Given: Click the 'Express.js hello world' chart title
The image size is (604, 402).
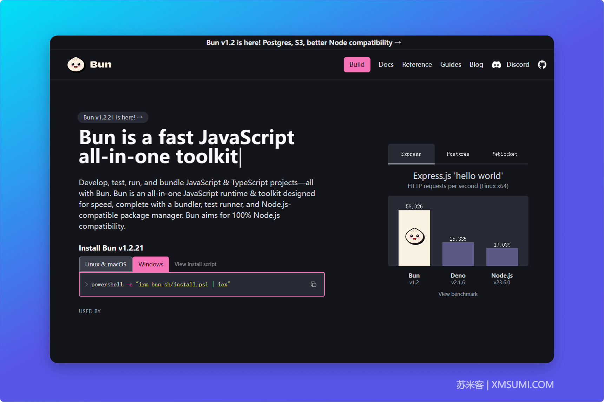Looking at the screenshot, I should pyautogui.click(x=458, y=176).
